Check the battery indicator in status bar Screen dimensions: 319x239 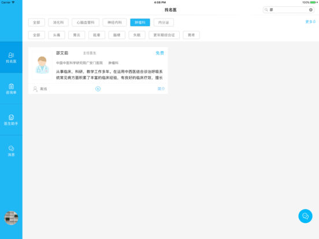click(x=313, y=2)
